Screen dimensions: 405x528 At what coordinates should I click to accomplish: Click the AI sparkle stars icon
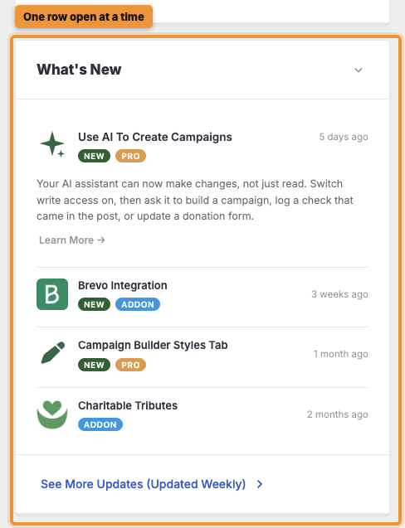point(52,144)
